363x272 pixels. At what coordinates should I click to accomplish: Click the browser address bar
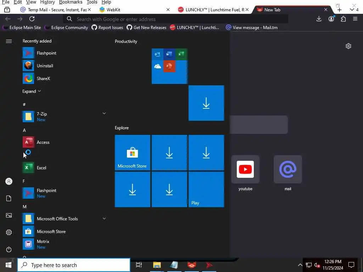(x=176, y=19)
